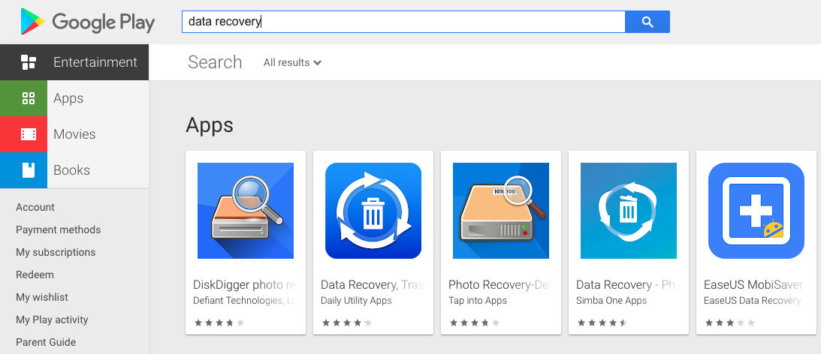The image size is (821, 354).
Task: Open the Daily Utility Apps recycle bin icon
Action: [373, 211]
